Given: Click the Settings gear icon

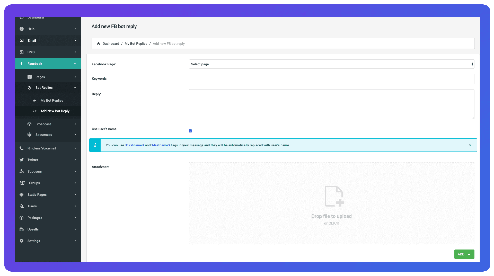Looking at the screenshot, I should [22, 241].
